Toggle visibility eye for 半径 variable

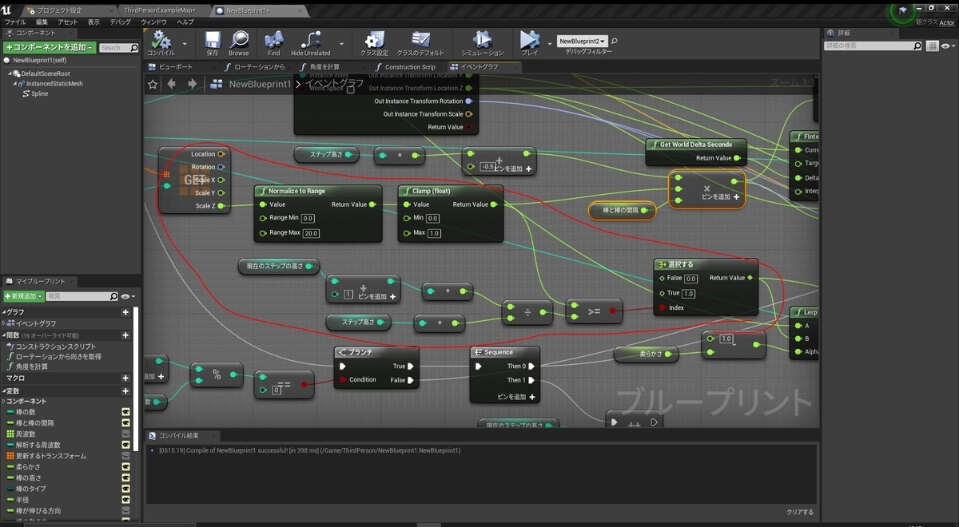click(125, 500)
